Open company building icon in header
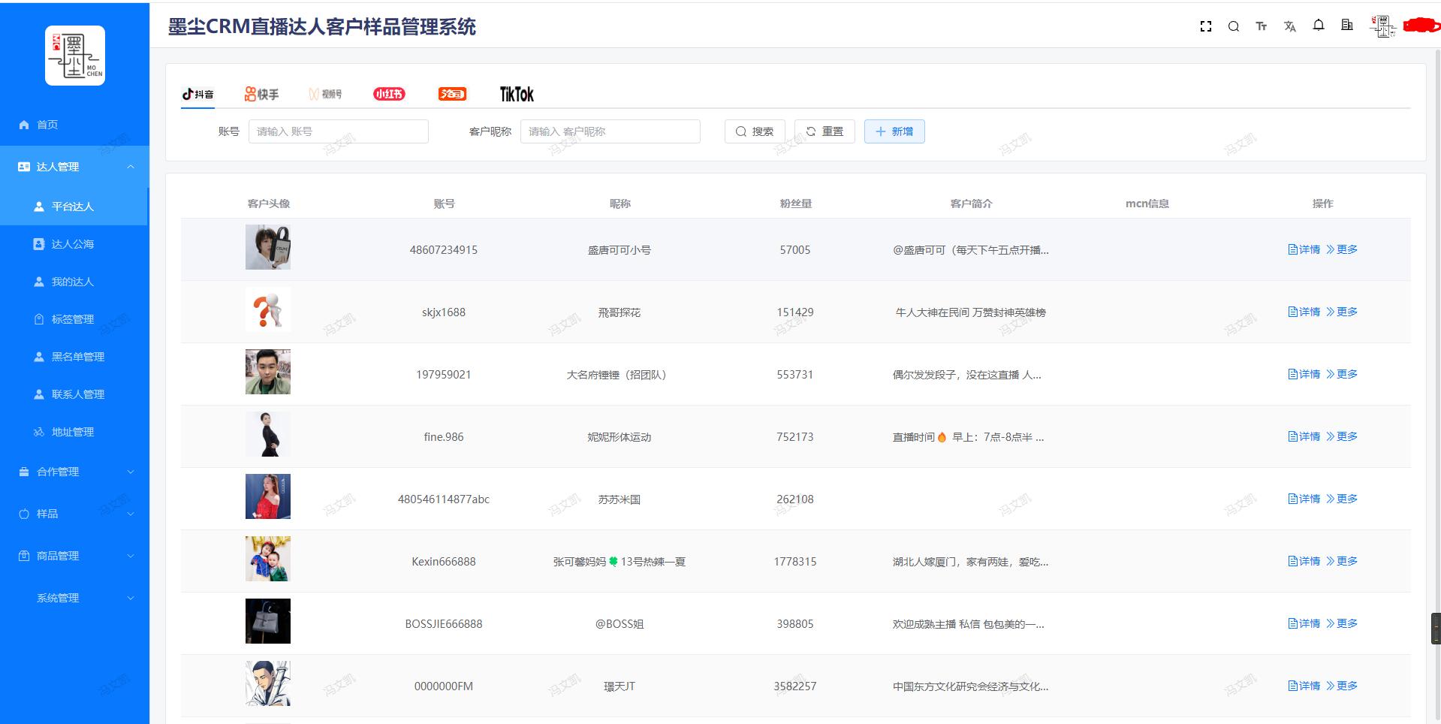The image size is (1441, 724). (x=1347, y=26)
